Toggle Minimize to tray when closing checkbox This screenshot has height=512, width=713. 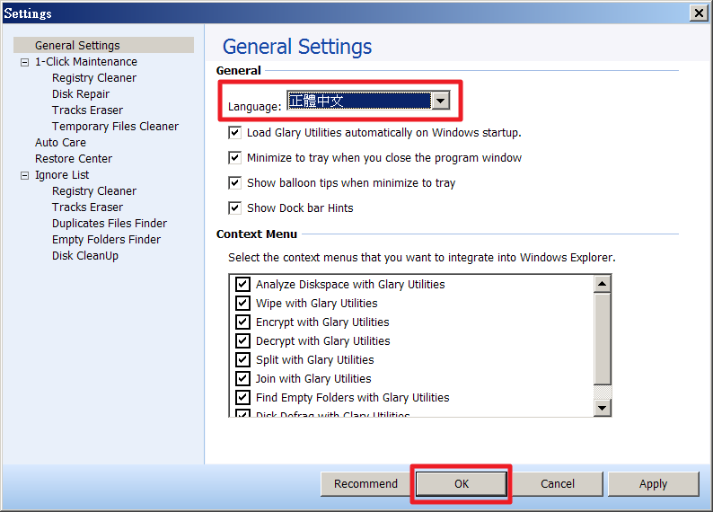pos(235,157)
